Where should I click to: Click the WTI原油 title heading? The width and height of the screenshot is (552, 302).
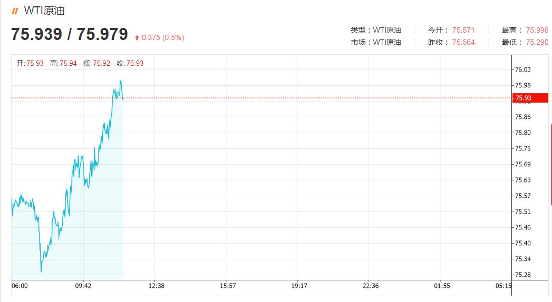(x=44, y=11)
